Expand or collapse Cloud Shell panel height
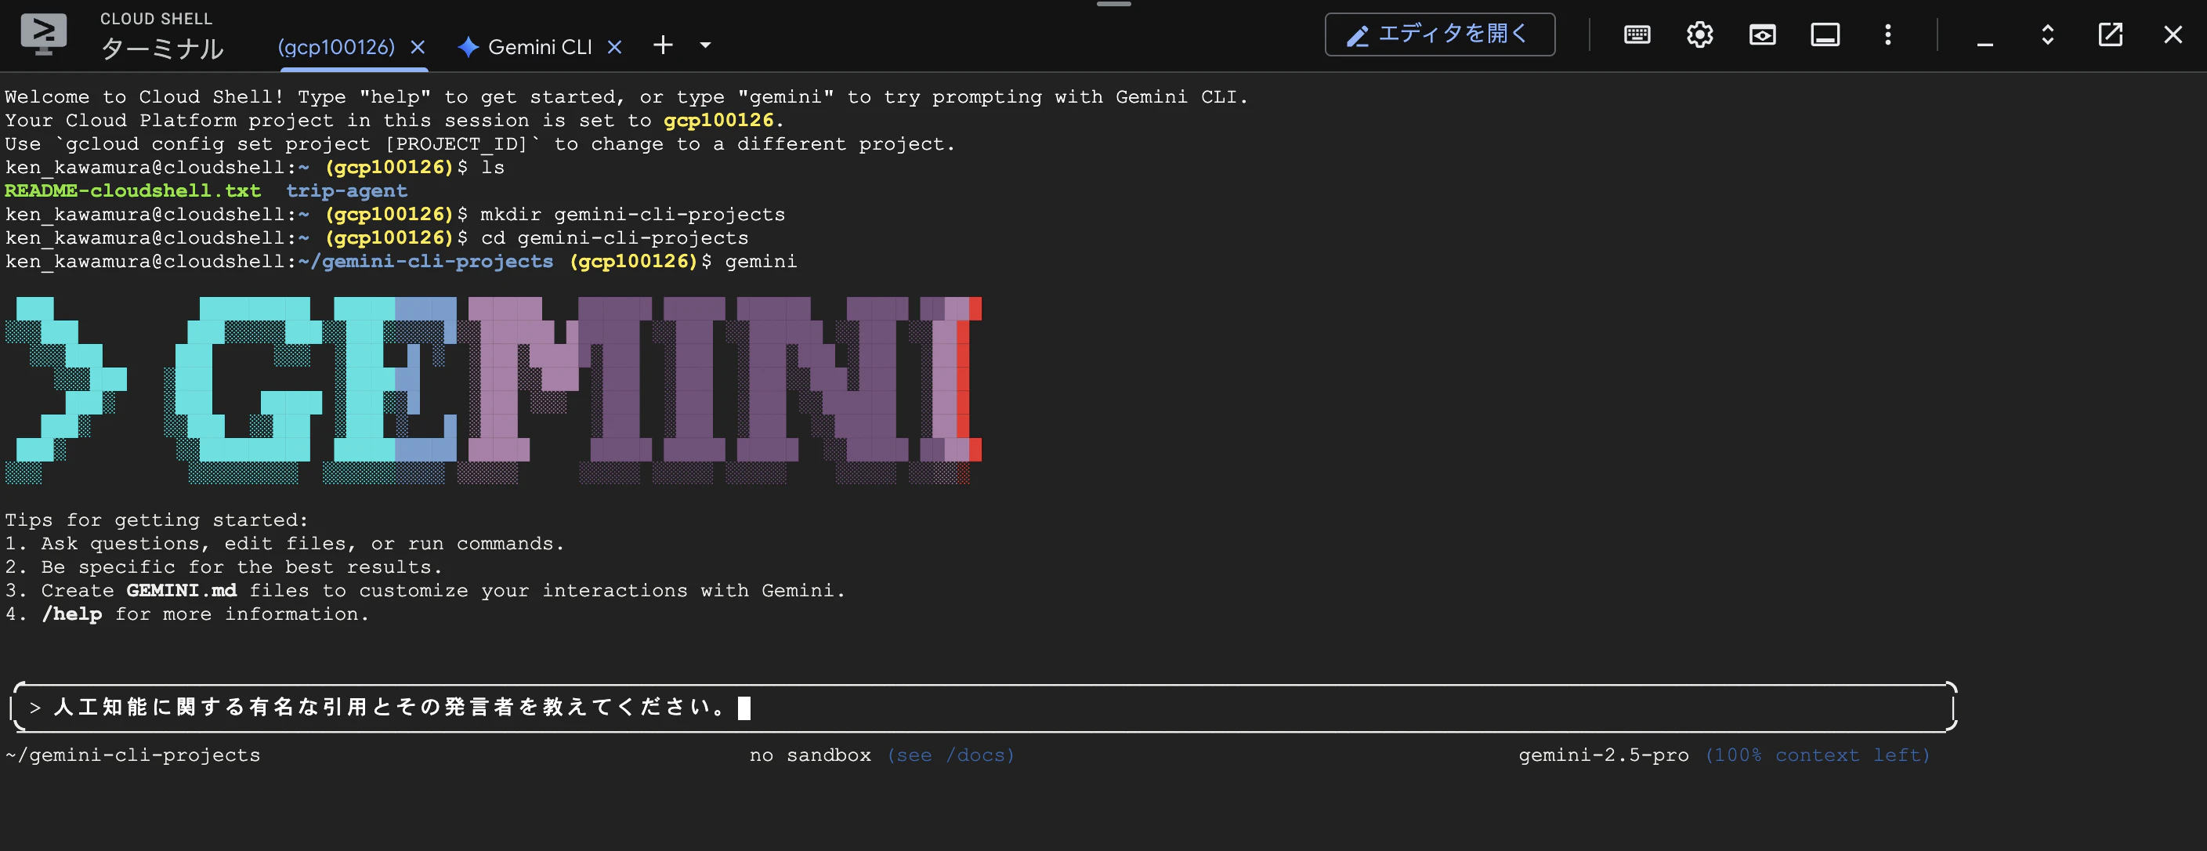The image size is (2207, 851). point(2048,34)
